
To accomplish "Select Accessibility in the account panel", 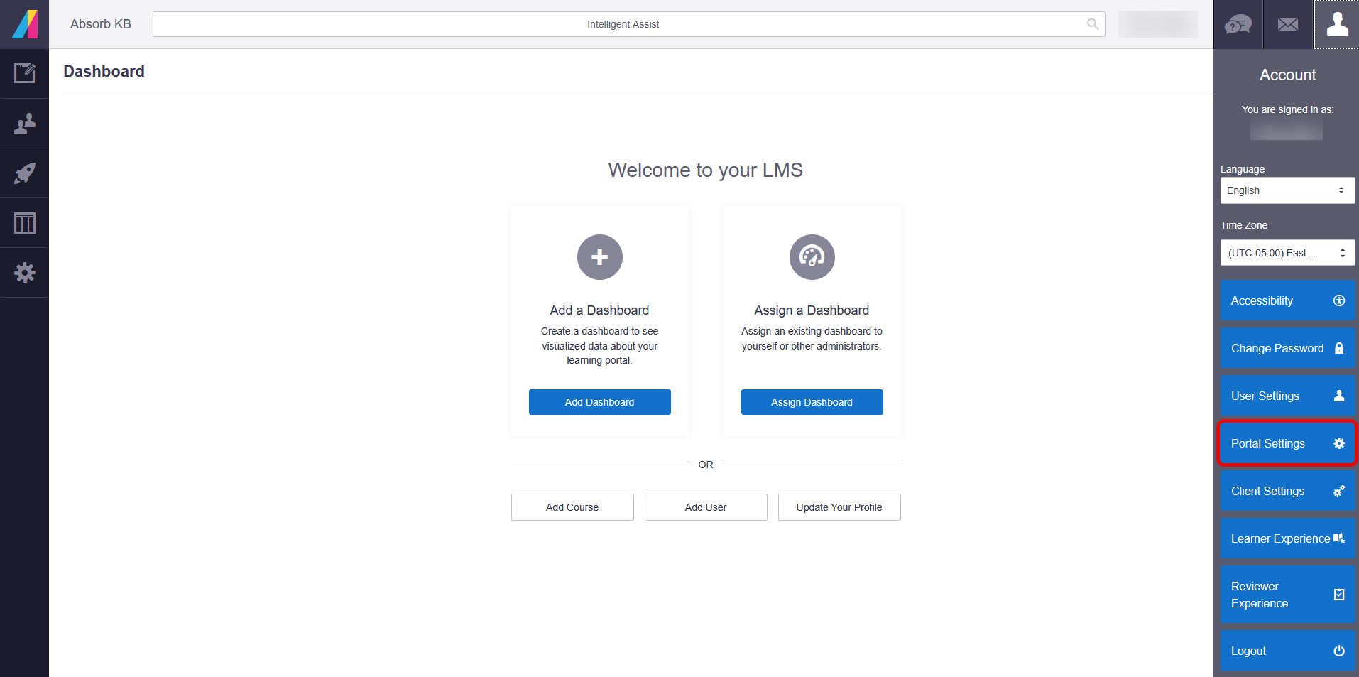I will [1287, 300].
